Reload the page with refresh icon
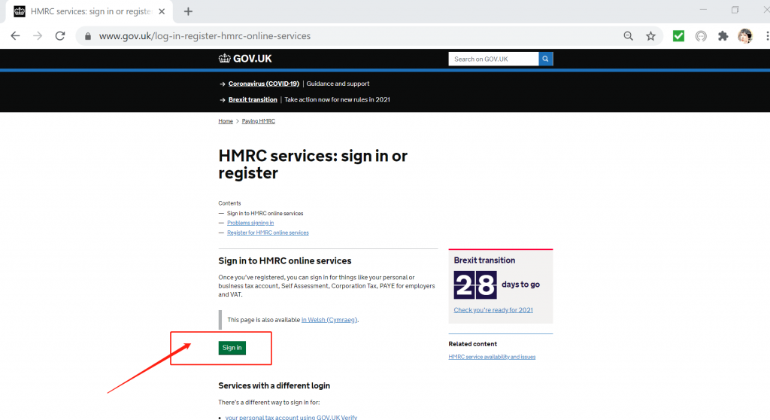The image size is (770, 420). (60, 36)
